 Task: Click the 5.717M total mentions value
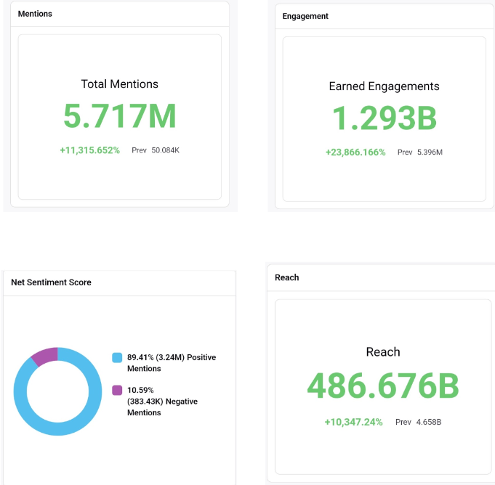click(119, 116)
